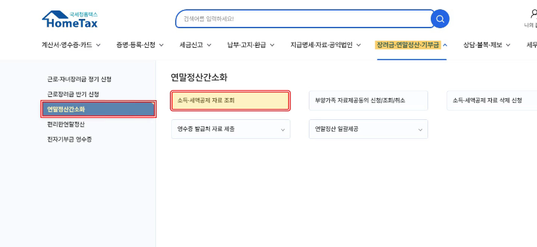This screenshot has height=247, width=537.
Task: Open 소득·세액공제 자료 삭제 신청
Action: click(492, 101)
